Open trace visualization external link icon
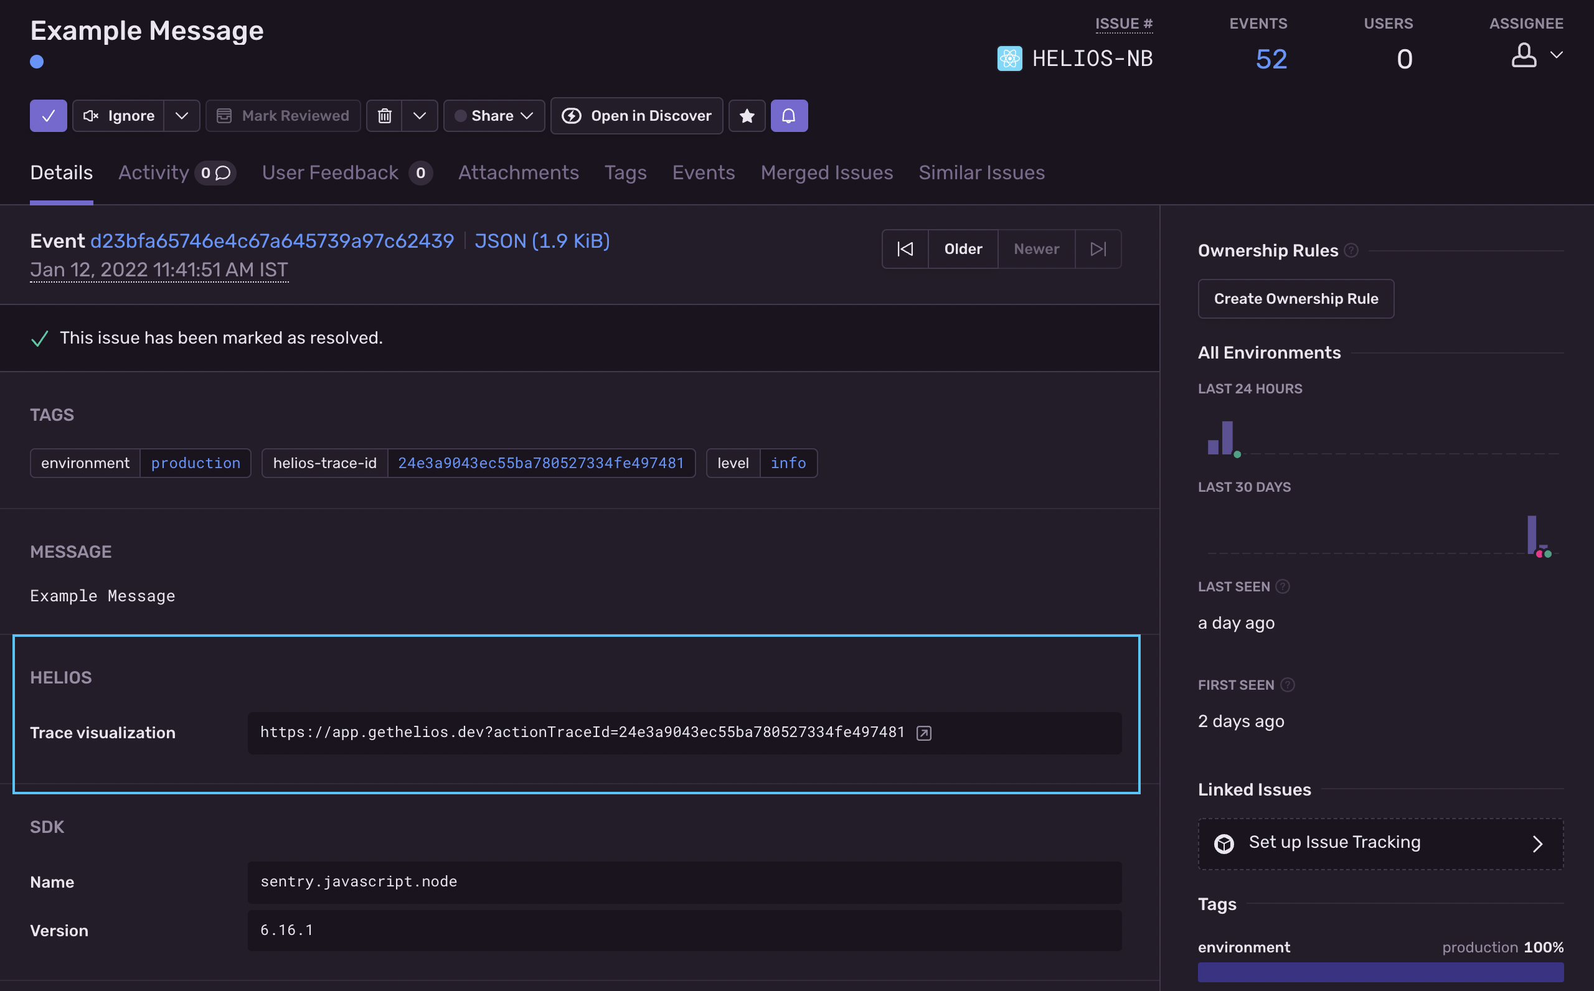The image size is (1594, 991). pyautogui.click(x=923, y=733)
